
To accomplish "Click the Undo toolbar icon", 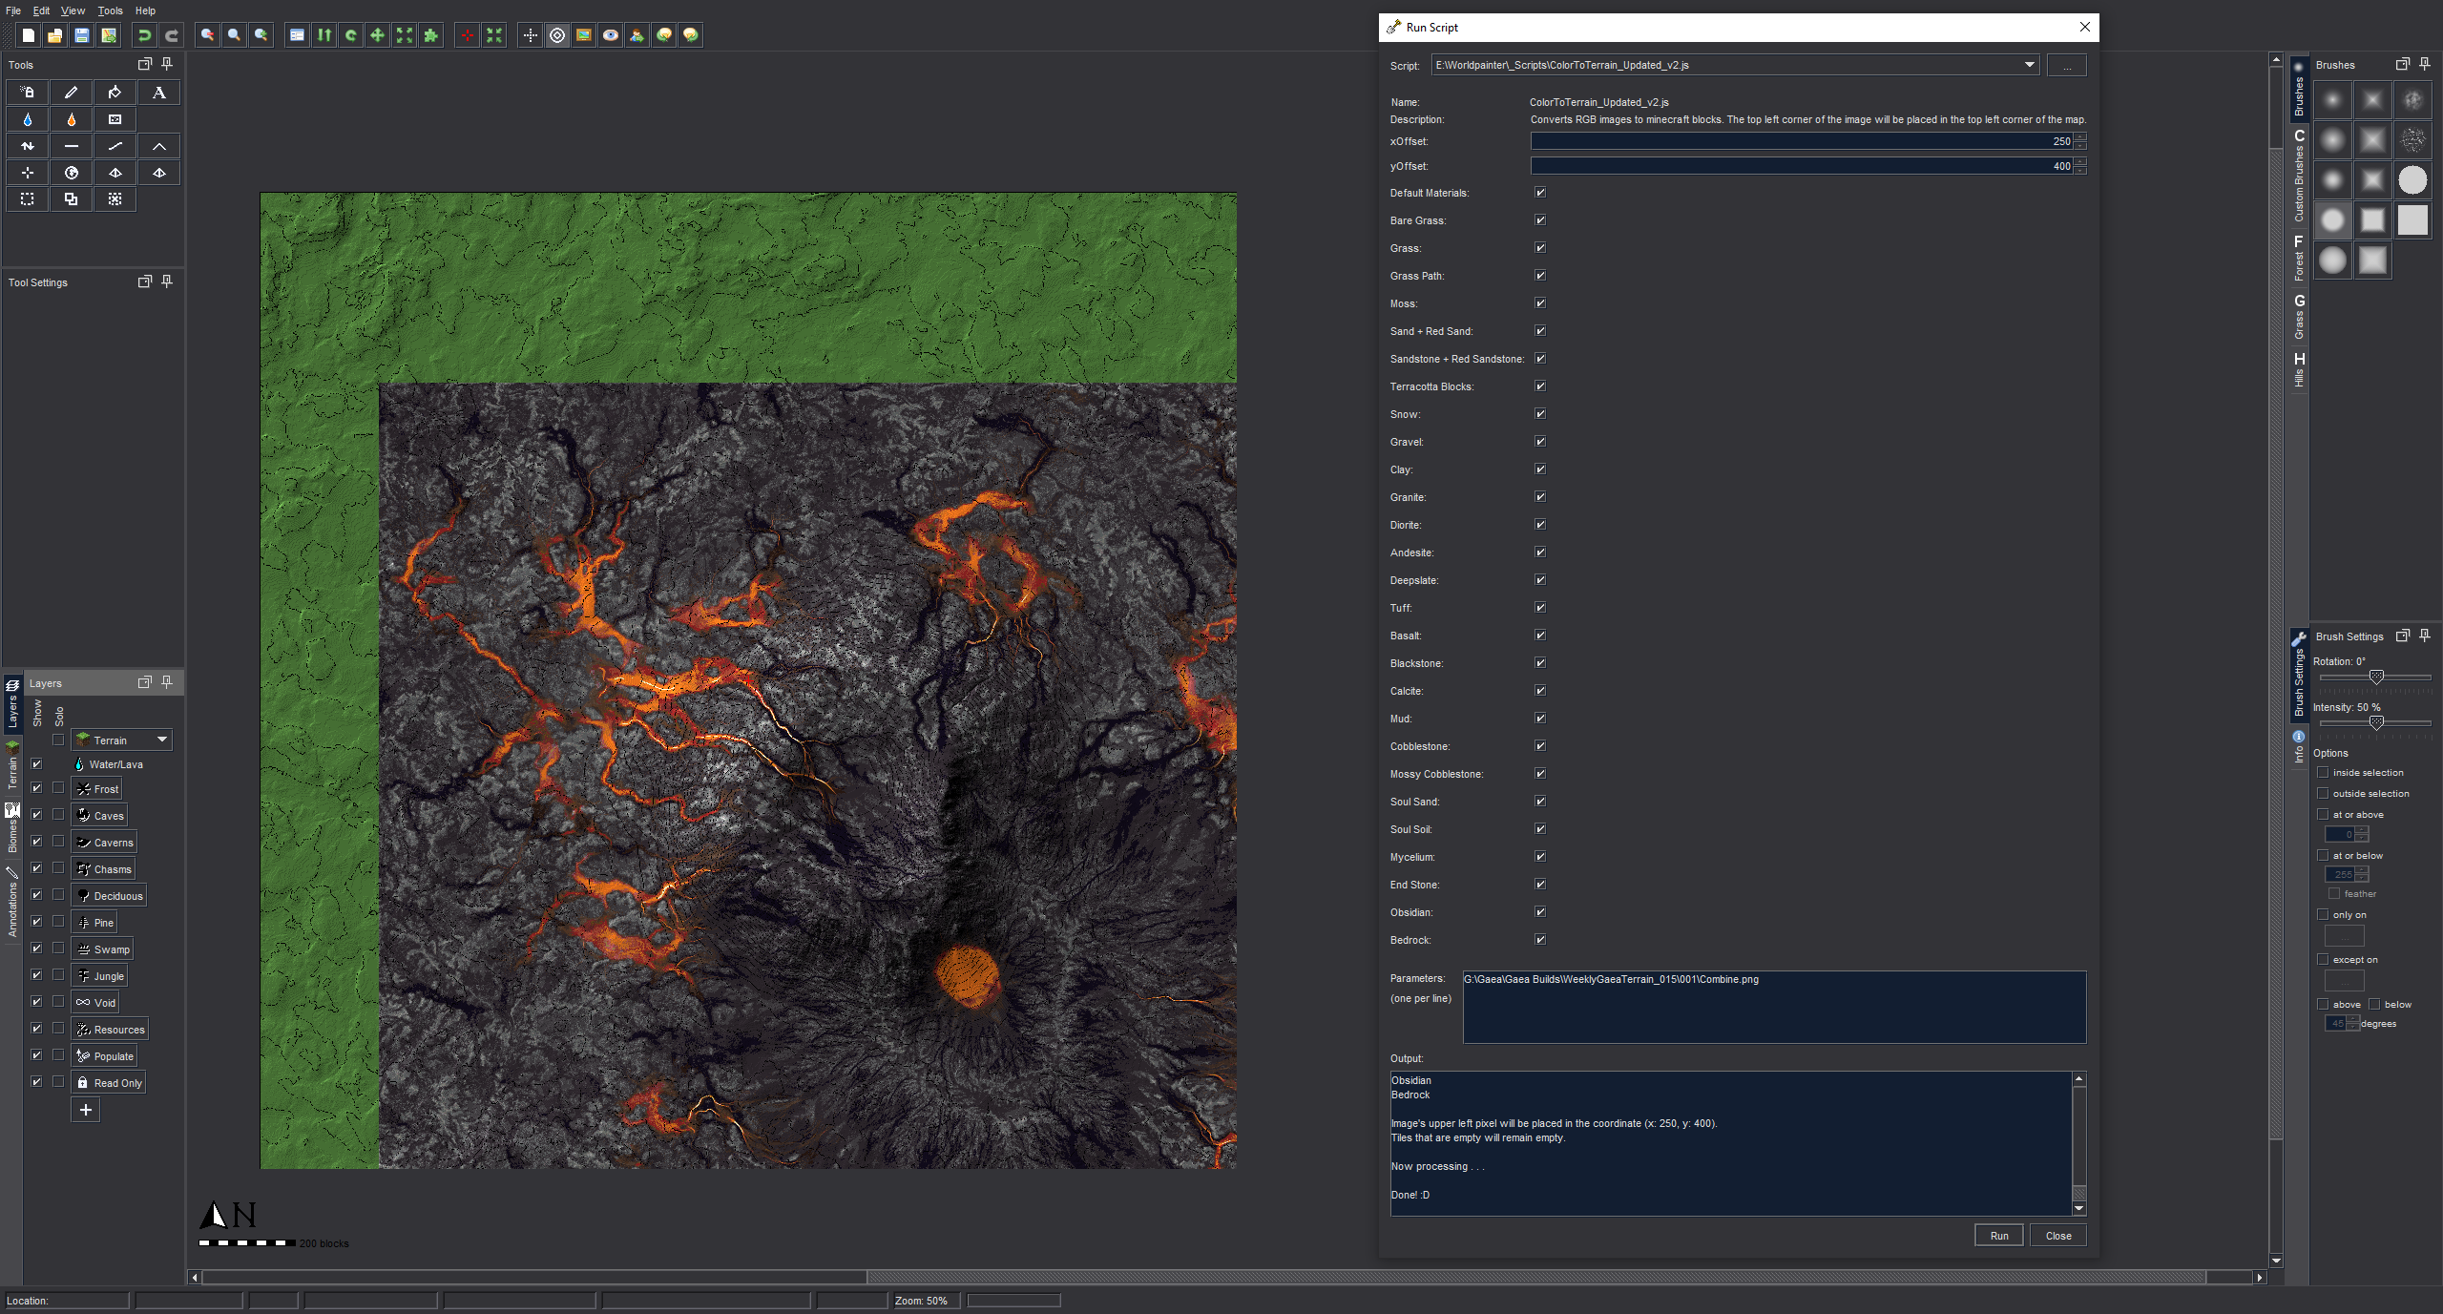I will point(145,35).
